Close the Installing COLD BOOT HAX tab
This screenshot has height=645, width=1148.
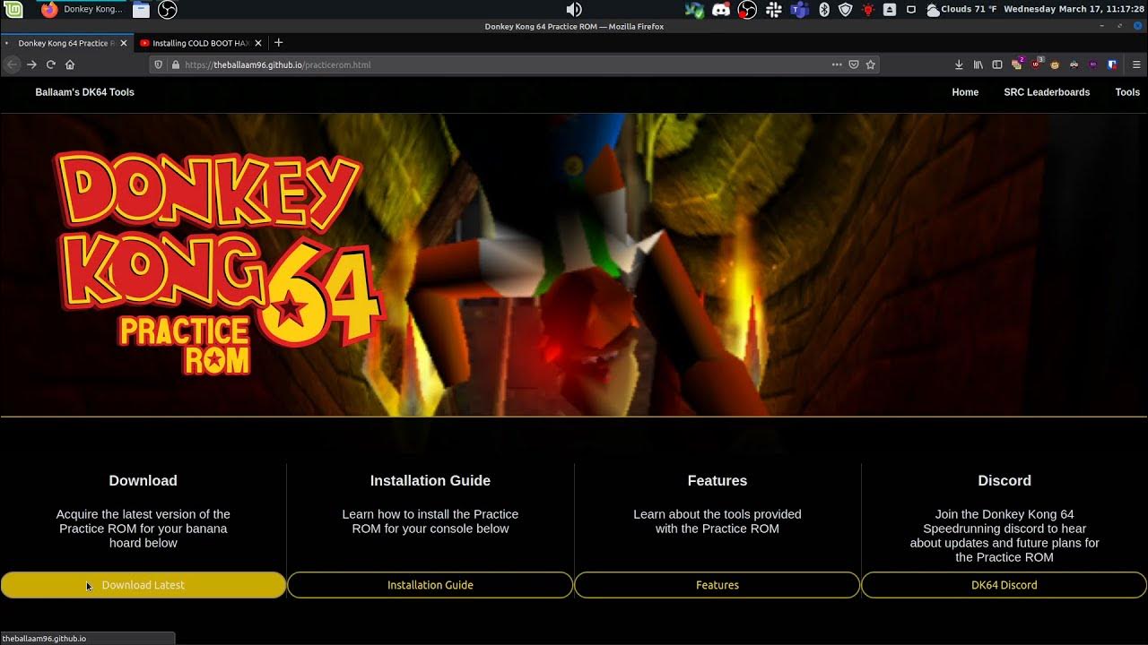click(259, 43)
